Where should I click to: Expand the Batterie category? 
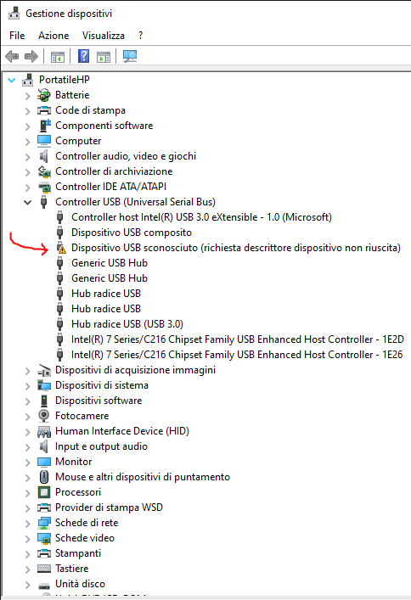27,95
